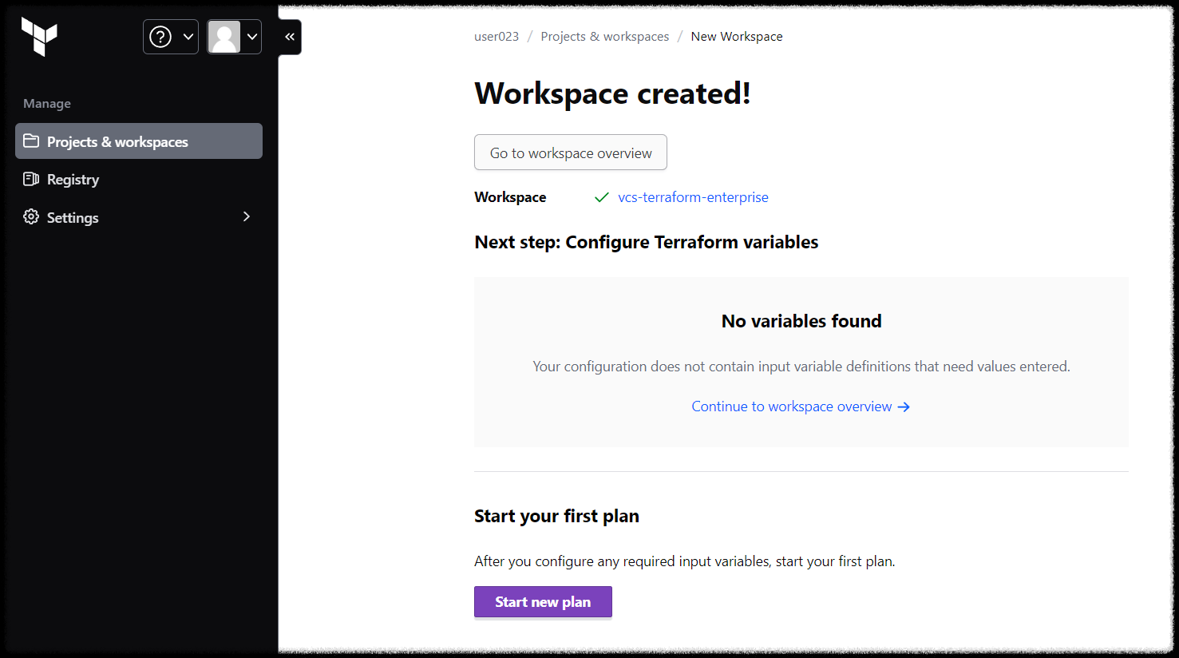Click the Manage sidebar section label
Viewport: 1179px width, 658px height.
coord(47,104)
